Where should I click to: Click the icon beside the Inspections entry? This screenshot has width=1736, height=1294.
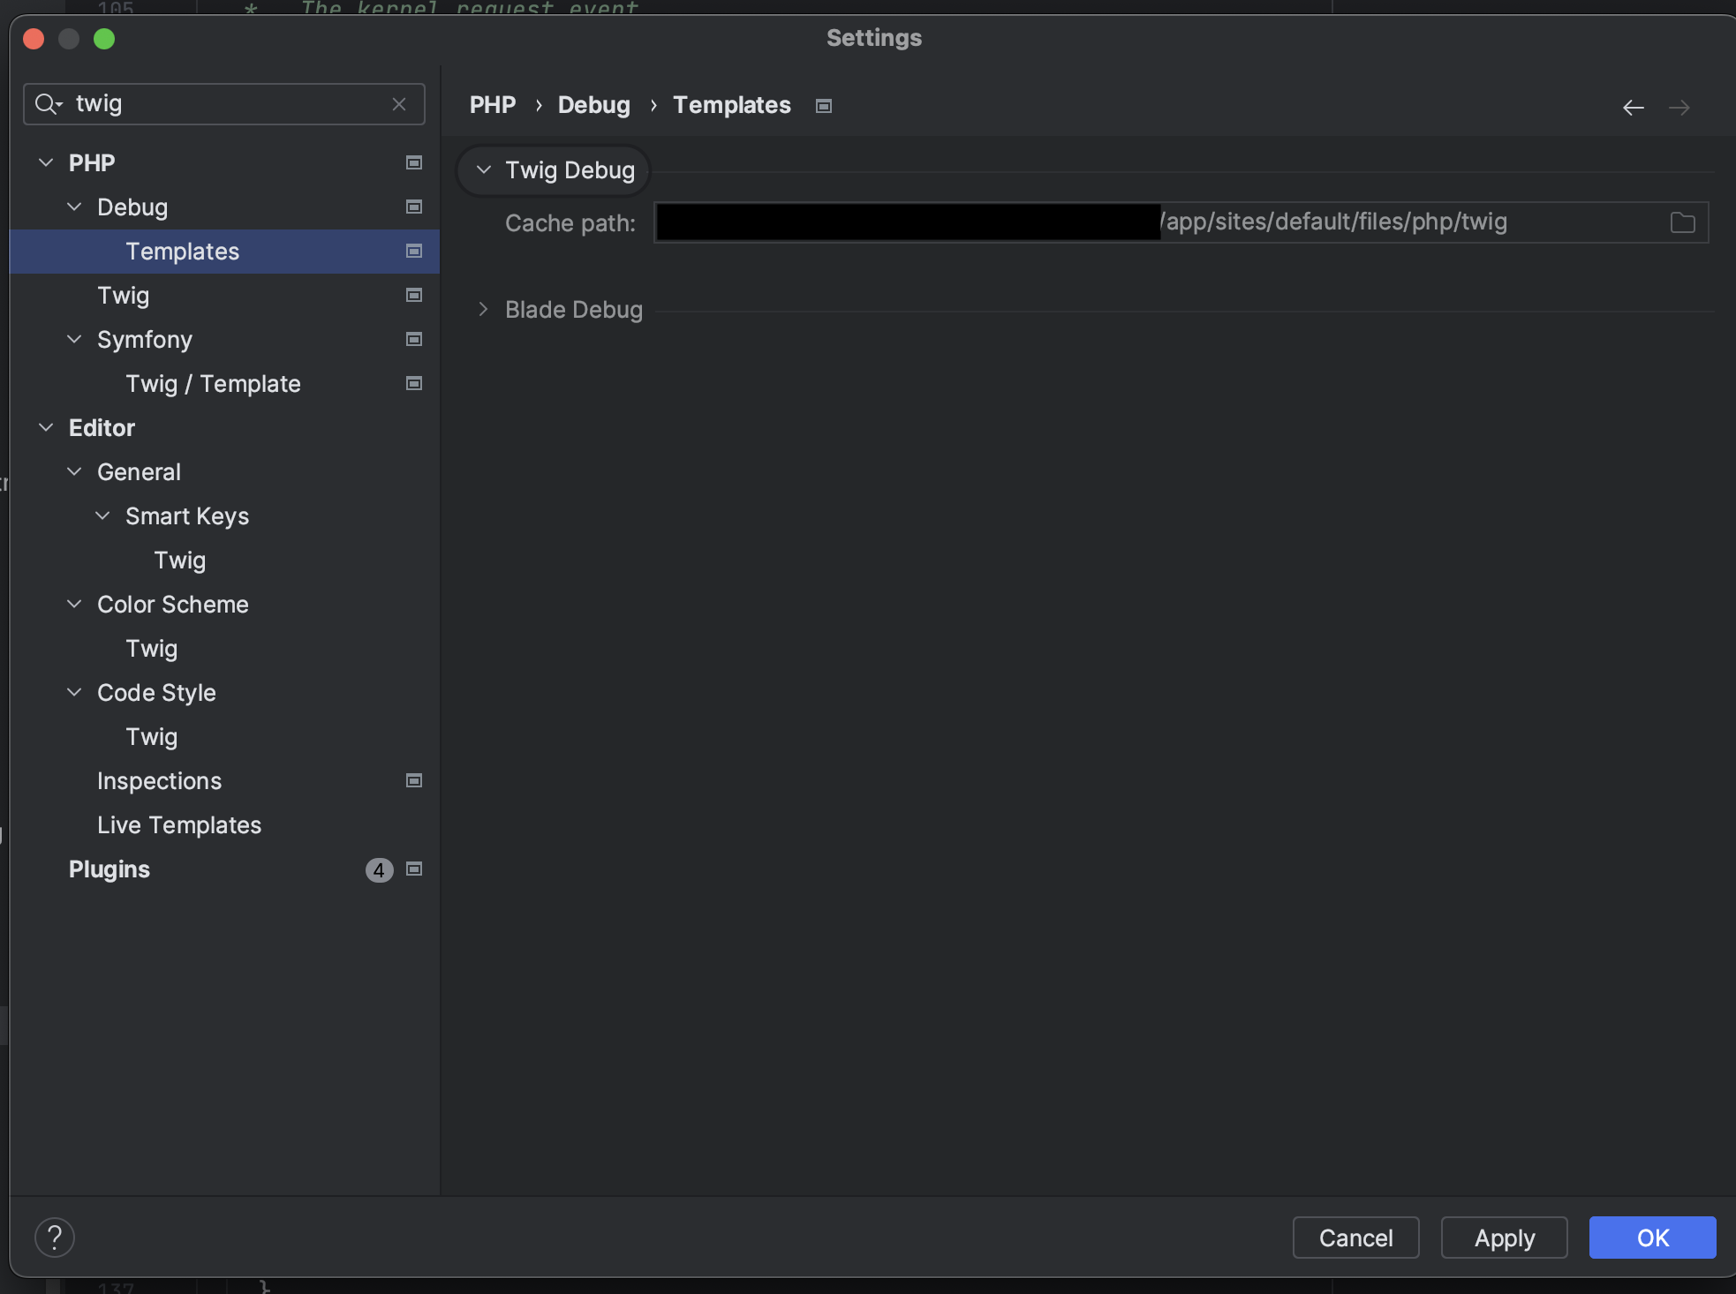[x=412, y=780]
